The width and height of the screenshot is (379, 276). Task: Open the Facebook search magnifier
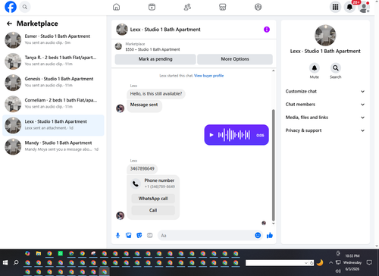tap(25, 7)
